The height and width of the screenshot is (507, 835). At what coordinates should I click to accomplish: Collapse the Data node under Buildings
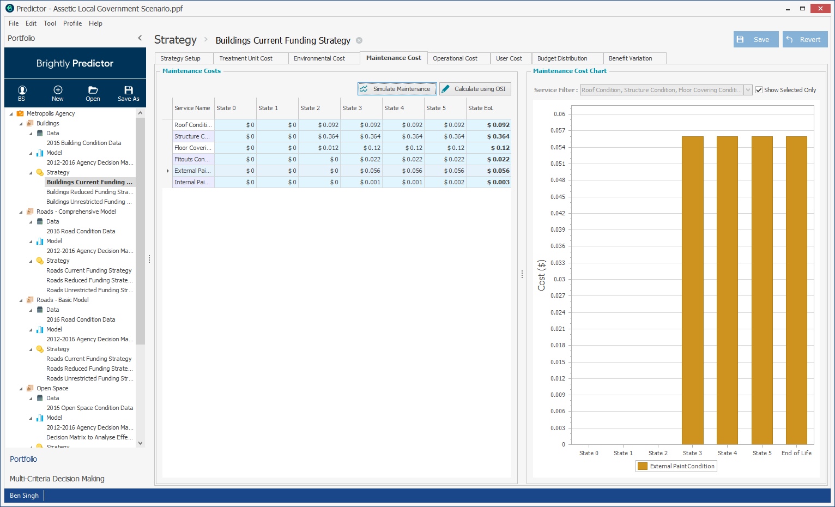pos(31,134)
